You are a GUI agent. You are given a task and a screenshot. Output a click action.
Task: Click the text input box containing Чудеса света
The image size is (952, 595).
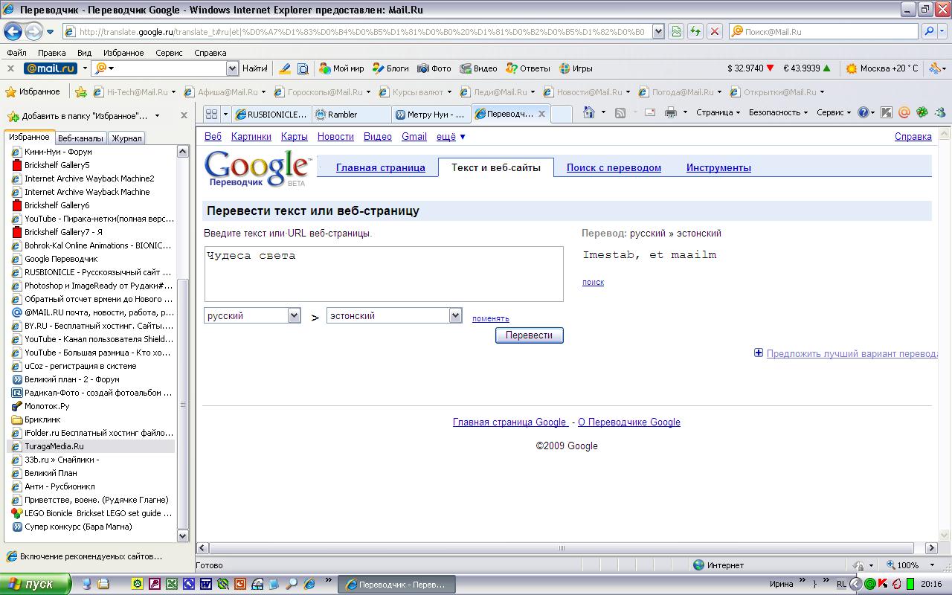click(x=384, y=274)
